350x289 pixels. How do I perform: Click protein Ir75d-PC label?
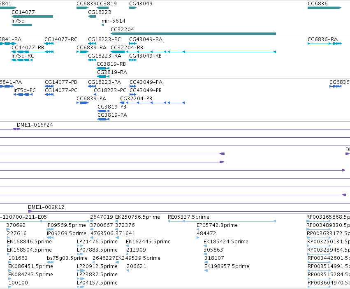[25, 90]
